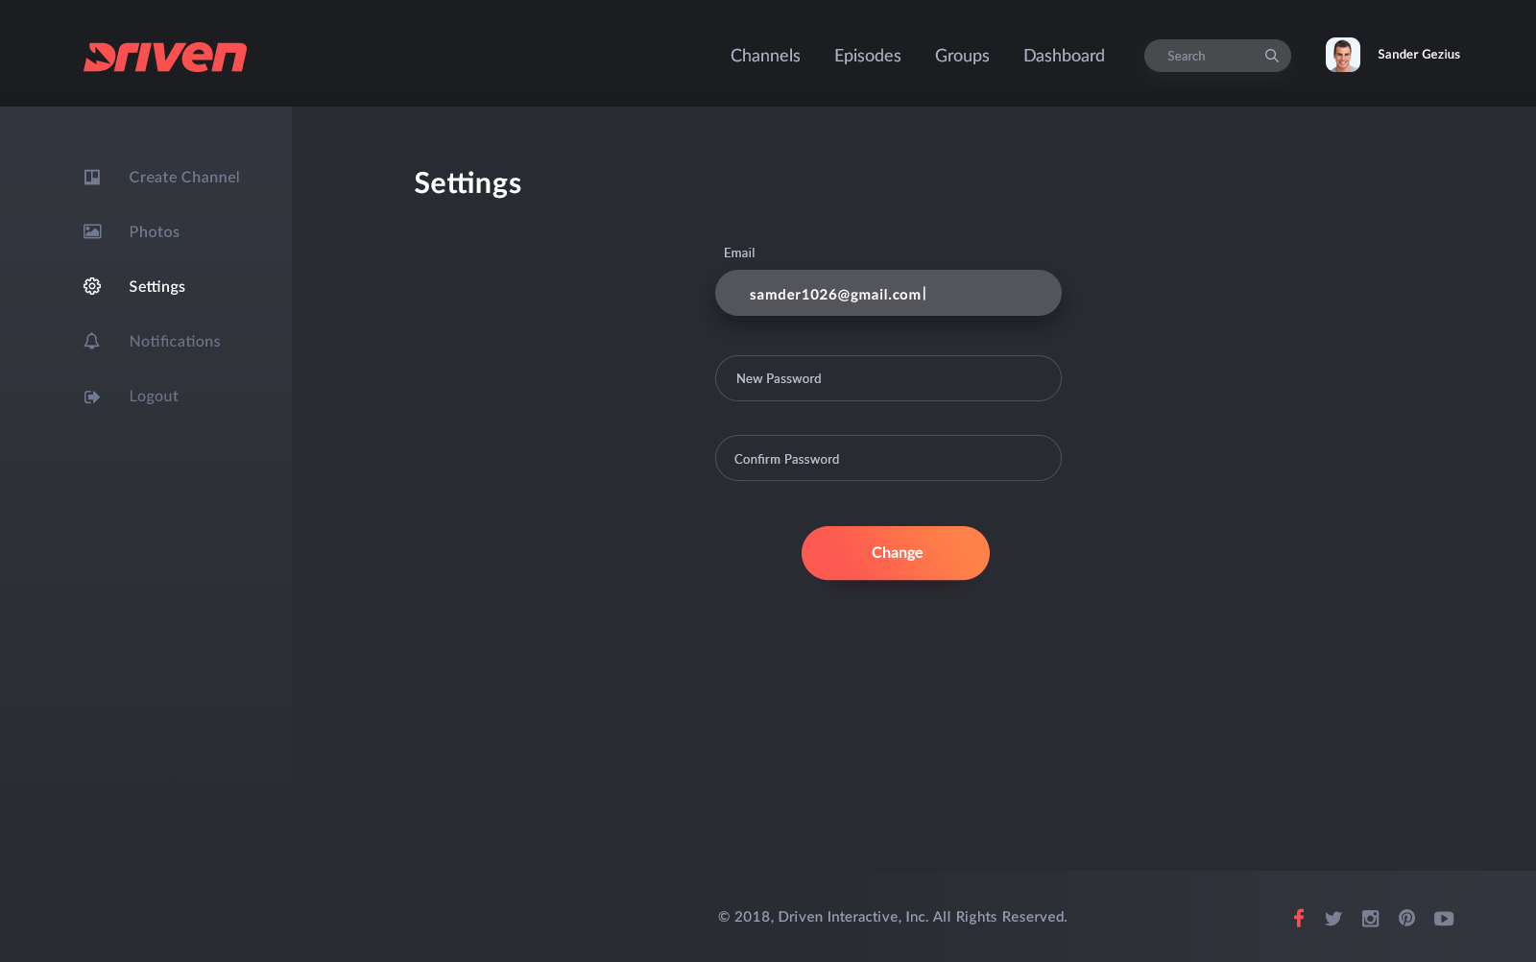This screenshot has width=1536, height=962.
Task: Click the Settings gear icon
Action: click(92, 286)
